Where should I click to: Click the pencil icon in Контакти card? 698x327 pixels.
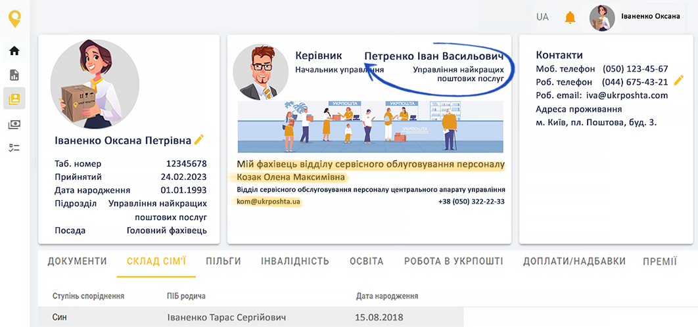tap(679, 79)
